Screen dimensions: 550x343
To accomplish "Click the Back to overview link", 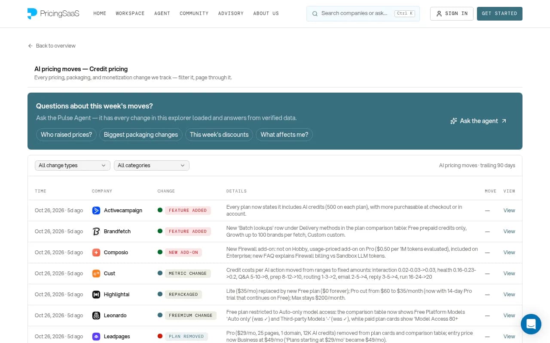I will click(x=52, y=46).
